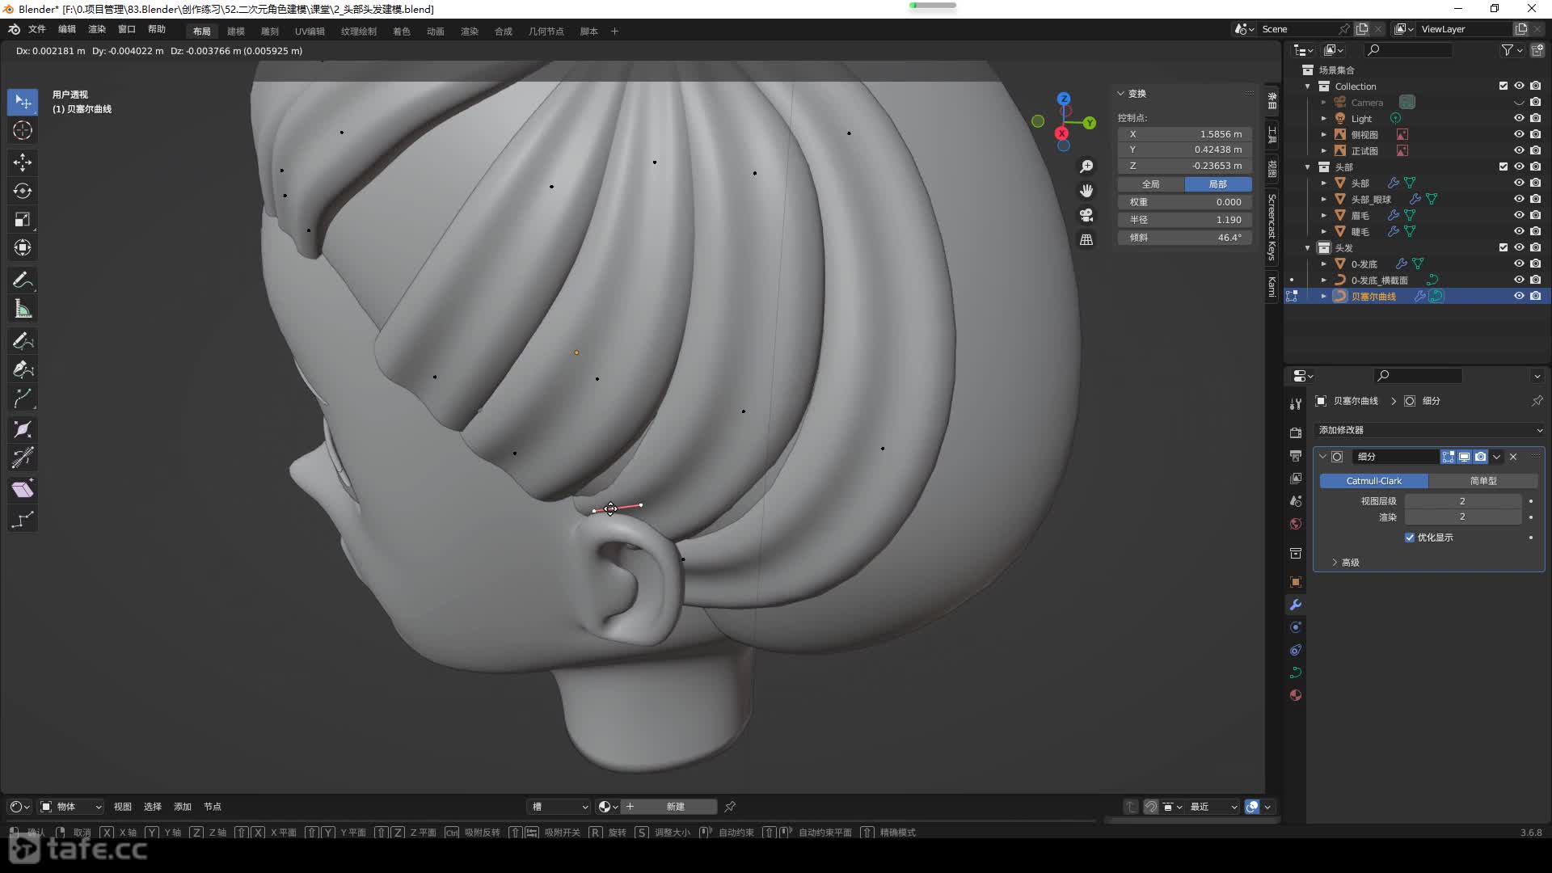This screenshot has height=873, width=1552.
Task: Select Catmull-Clark subdivision type
Action: point(1373,481)
